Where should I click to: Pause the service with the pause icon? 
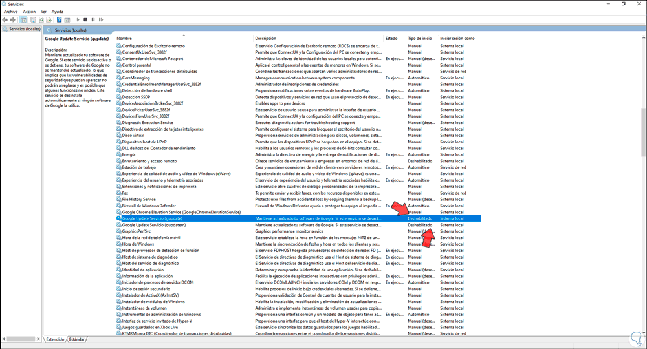coord(93,20)
